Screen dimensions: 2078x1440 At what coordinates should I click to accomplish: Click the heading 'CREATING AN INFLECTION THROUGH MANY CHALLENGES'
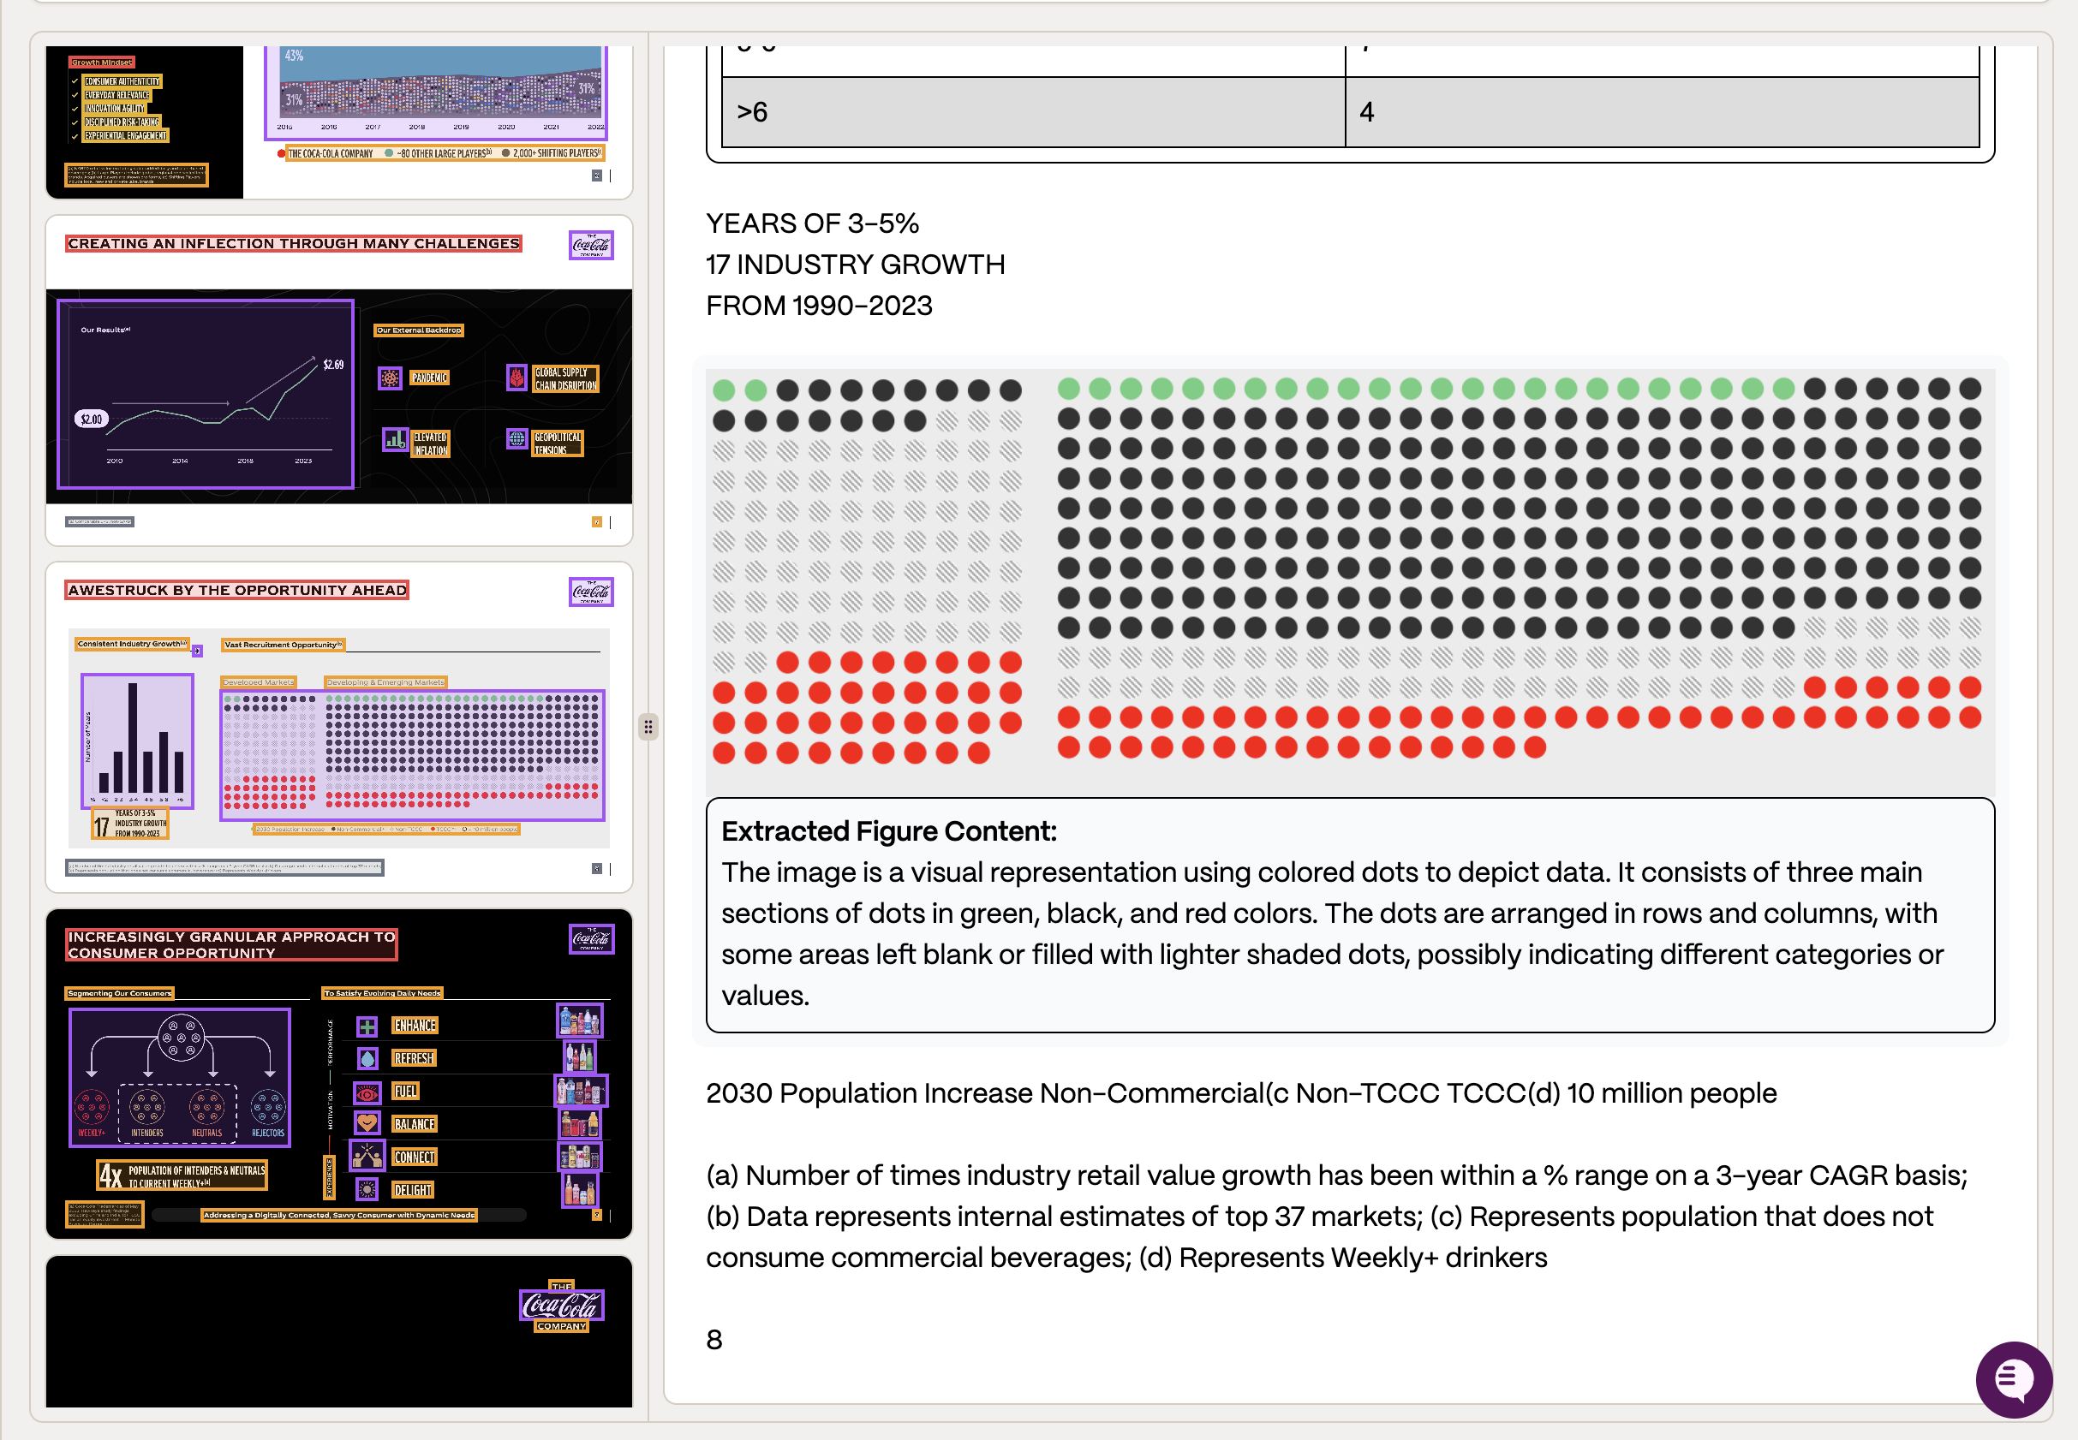(294, 244)
